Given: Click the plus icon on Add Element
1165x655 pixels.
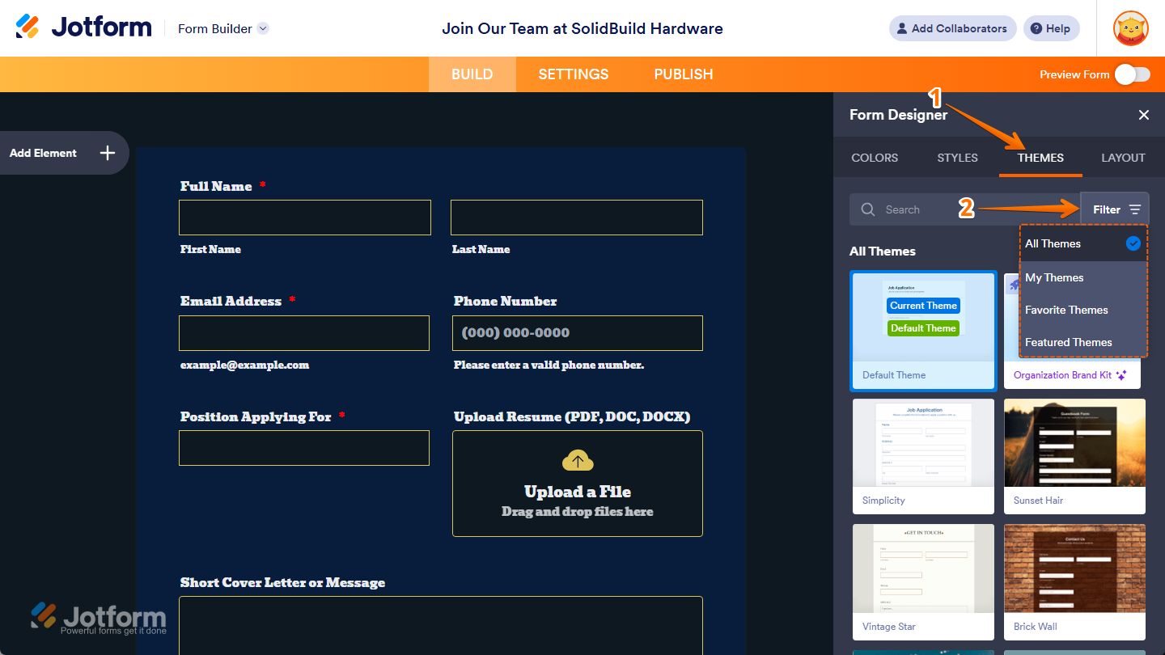Looking at the screenshot, I should (108, 153).
